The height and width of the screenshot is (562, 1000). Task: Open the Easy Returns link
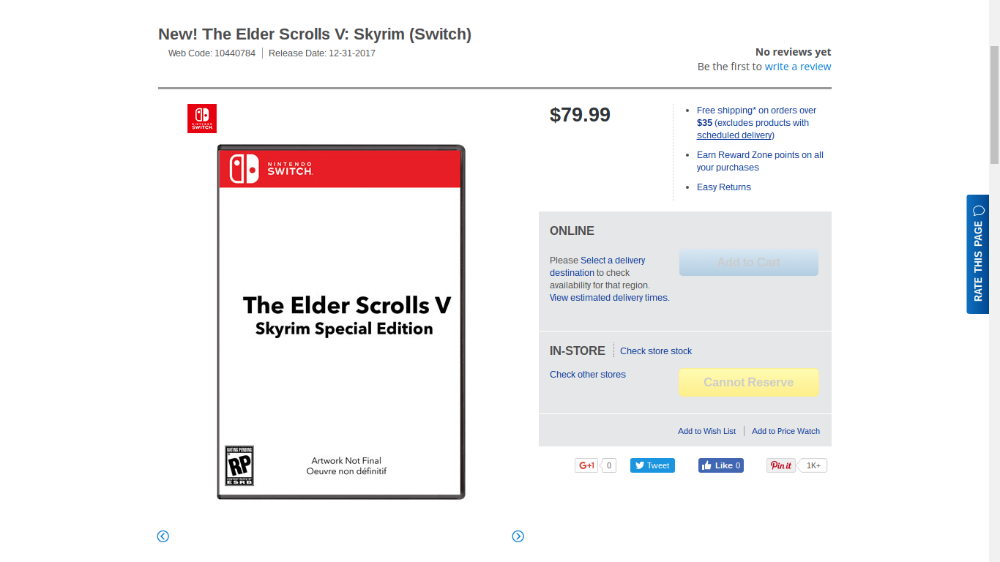click(x=724, y=187)
